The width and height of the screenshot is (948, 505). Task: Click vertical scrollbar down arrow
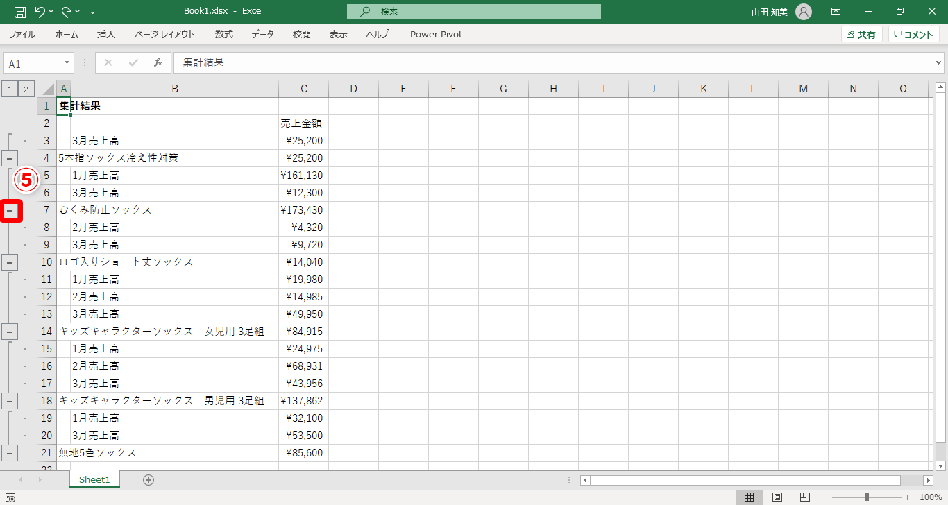[940, 465]
